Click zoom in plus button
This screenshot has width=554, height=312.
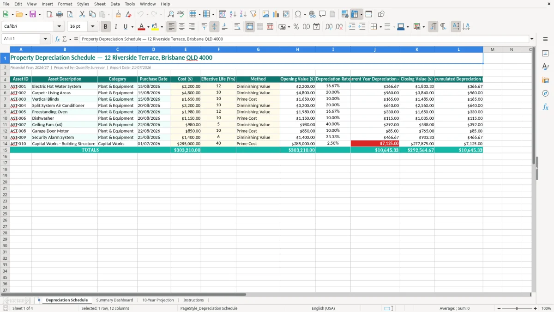point(535,308)
